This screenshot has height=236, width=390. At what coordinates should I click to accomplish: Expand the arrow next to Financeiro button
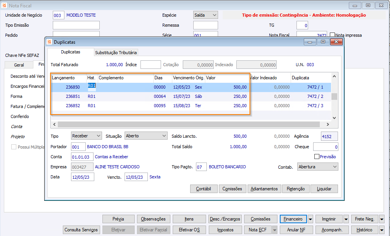pyautogui.click(x=310, y=219)
